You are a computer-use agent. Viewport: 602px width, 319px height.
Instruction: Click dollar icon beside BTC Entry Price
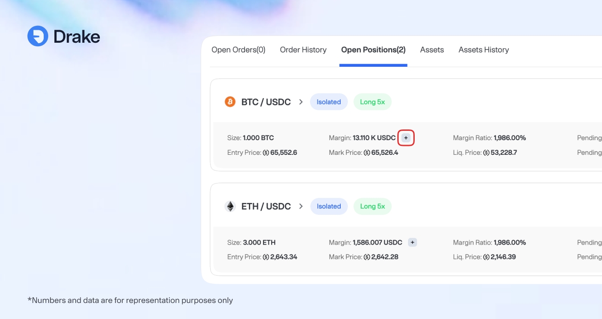(x=266, y=153)
